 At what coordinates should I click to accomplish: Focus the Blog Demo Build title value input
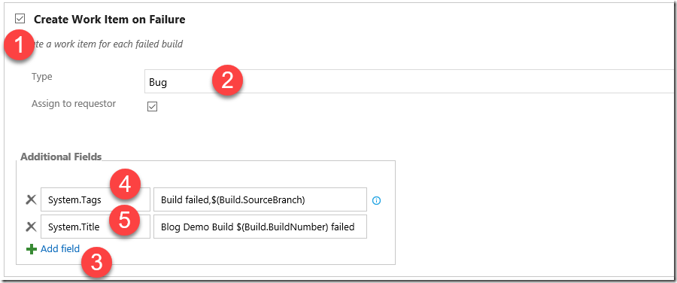(260, 227)
